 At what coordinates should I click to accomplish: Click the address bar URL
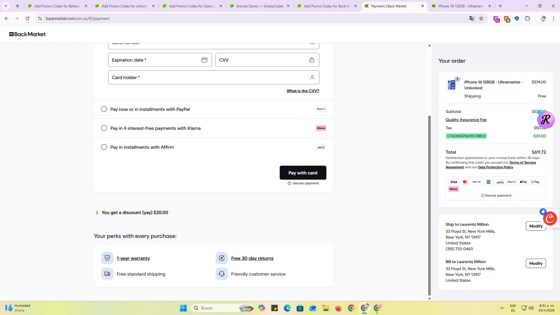coord(78,18)
